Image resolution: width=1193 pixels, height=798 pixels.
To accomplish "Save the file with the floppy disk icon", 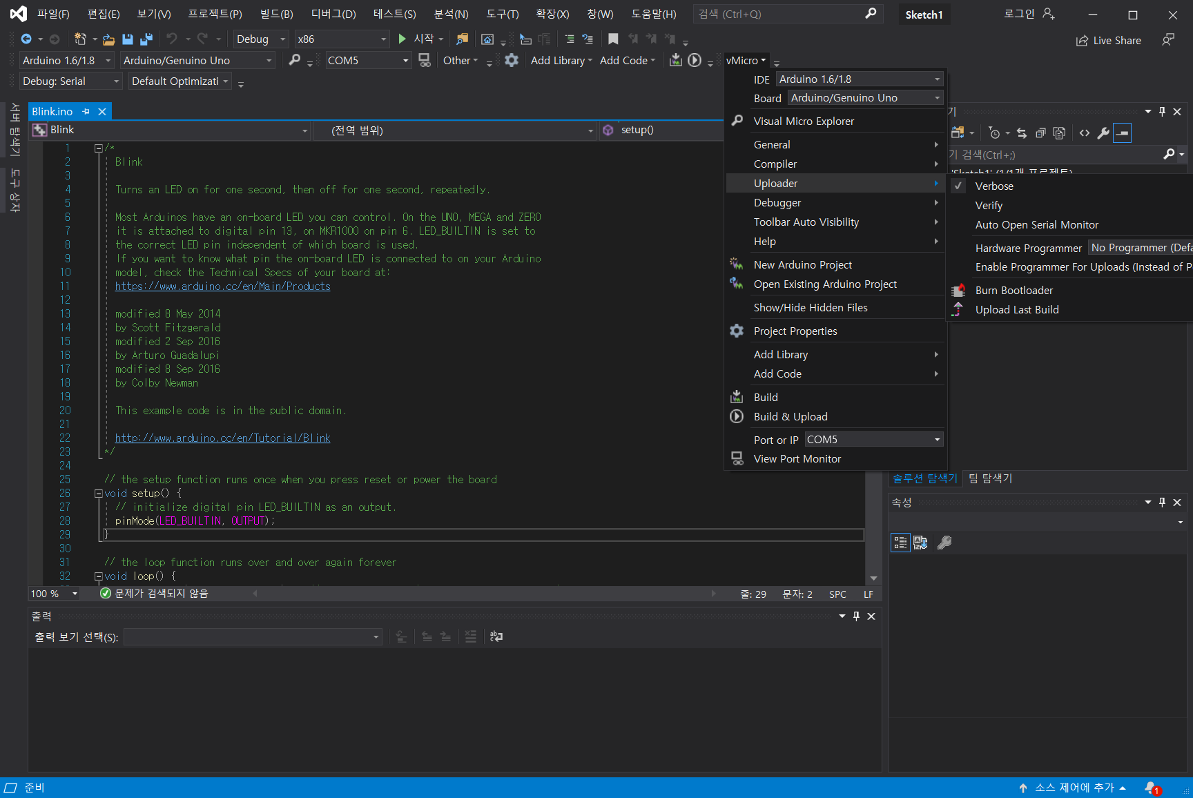I will (128, 39).
